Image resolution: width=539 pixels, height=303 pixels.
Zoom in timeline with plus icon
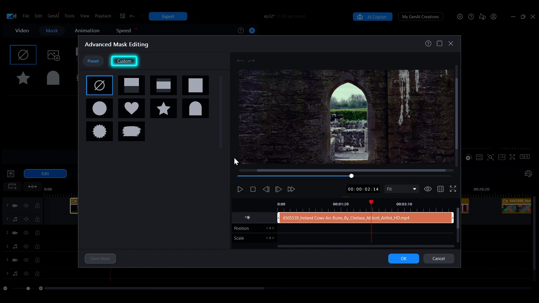click(x=41, y=288)
